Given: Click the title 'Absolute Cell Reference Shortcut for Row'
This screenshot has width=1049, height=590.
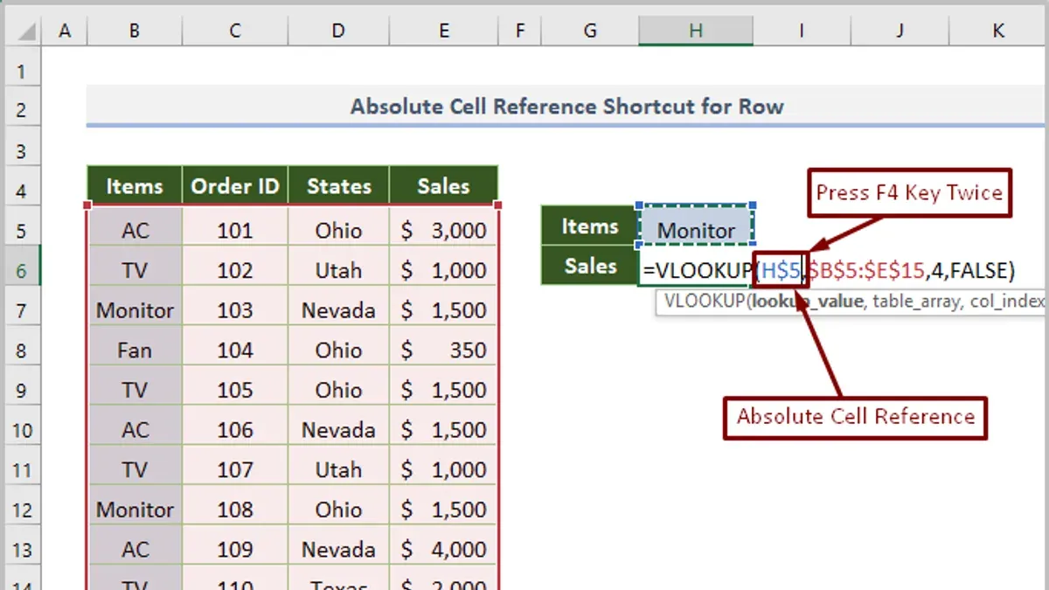Looking at the screenshot, I should 567,107.
